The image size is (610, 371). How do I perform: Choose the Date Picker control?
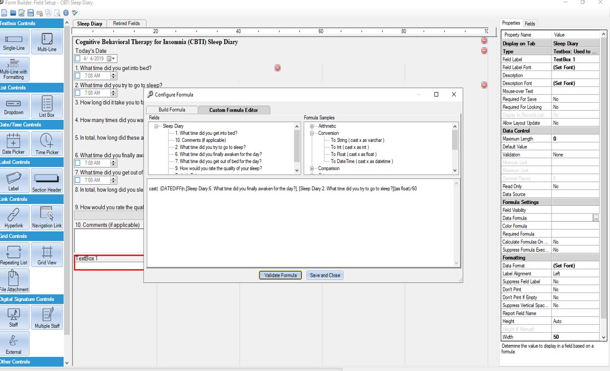(x=14, y=143)
